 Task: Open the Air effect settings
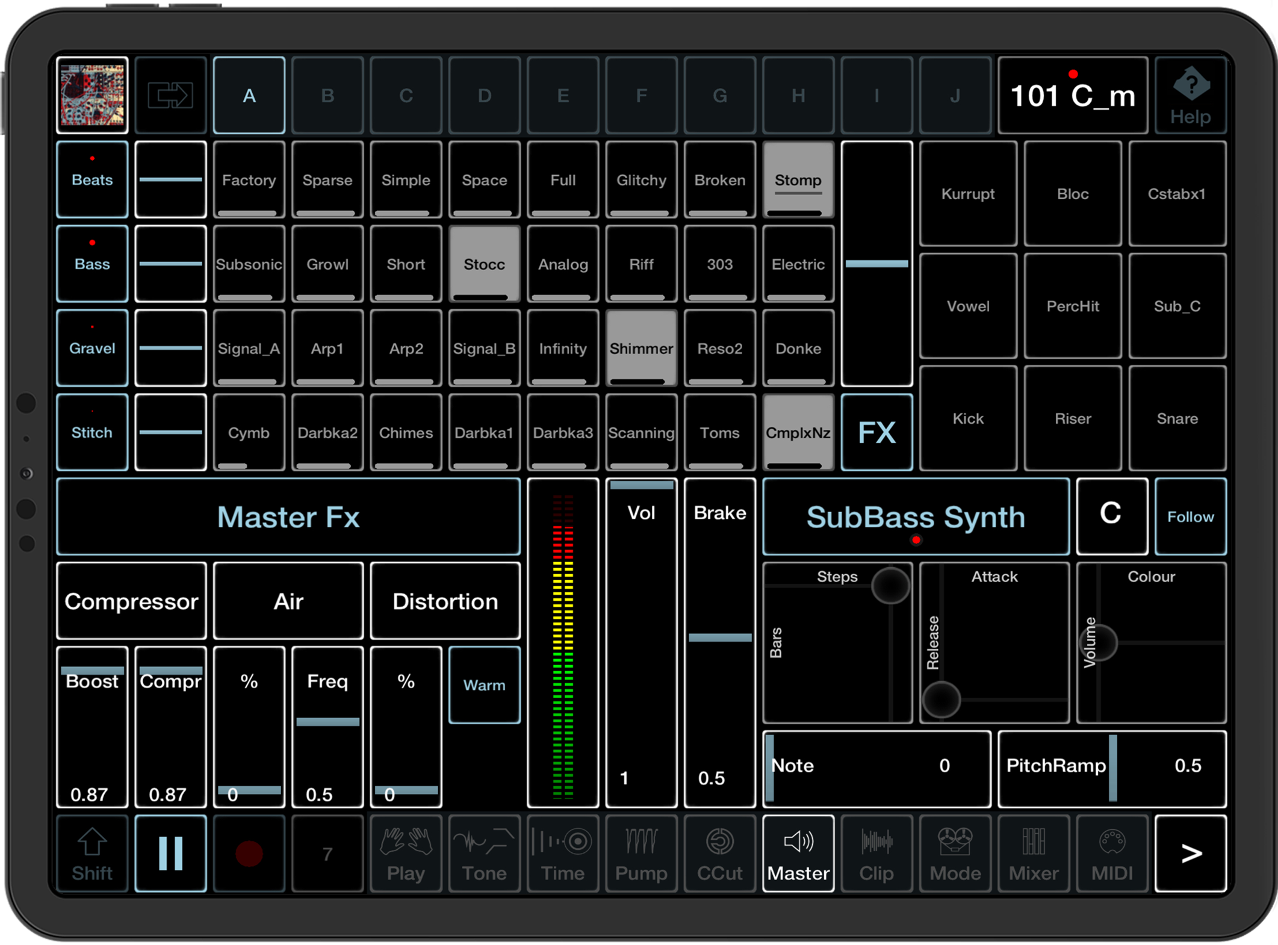[287, 600]
